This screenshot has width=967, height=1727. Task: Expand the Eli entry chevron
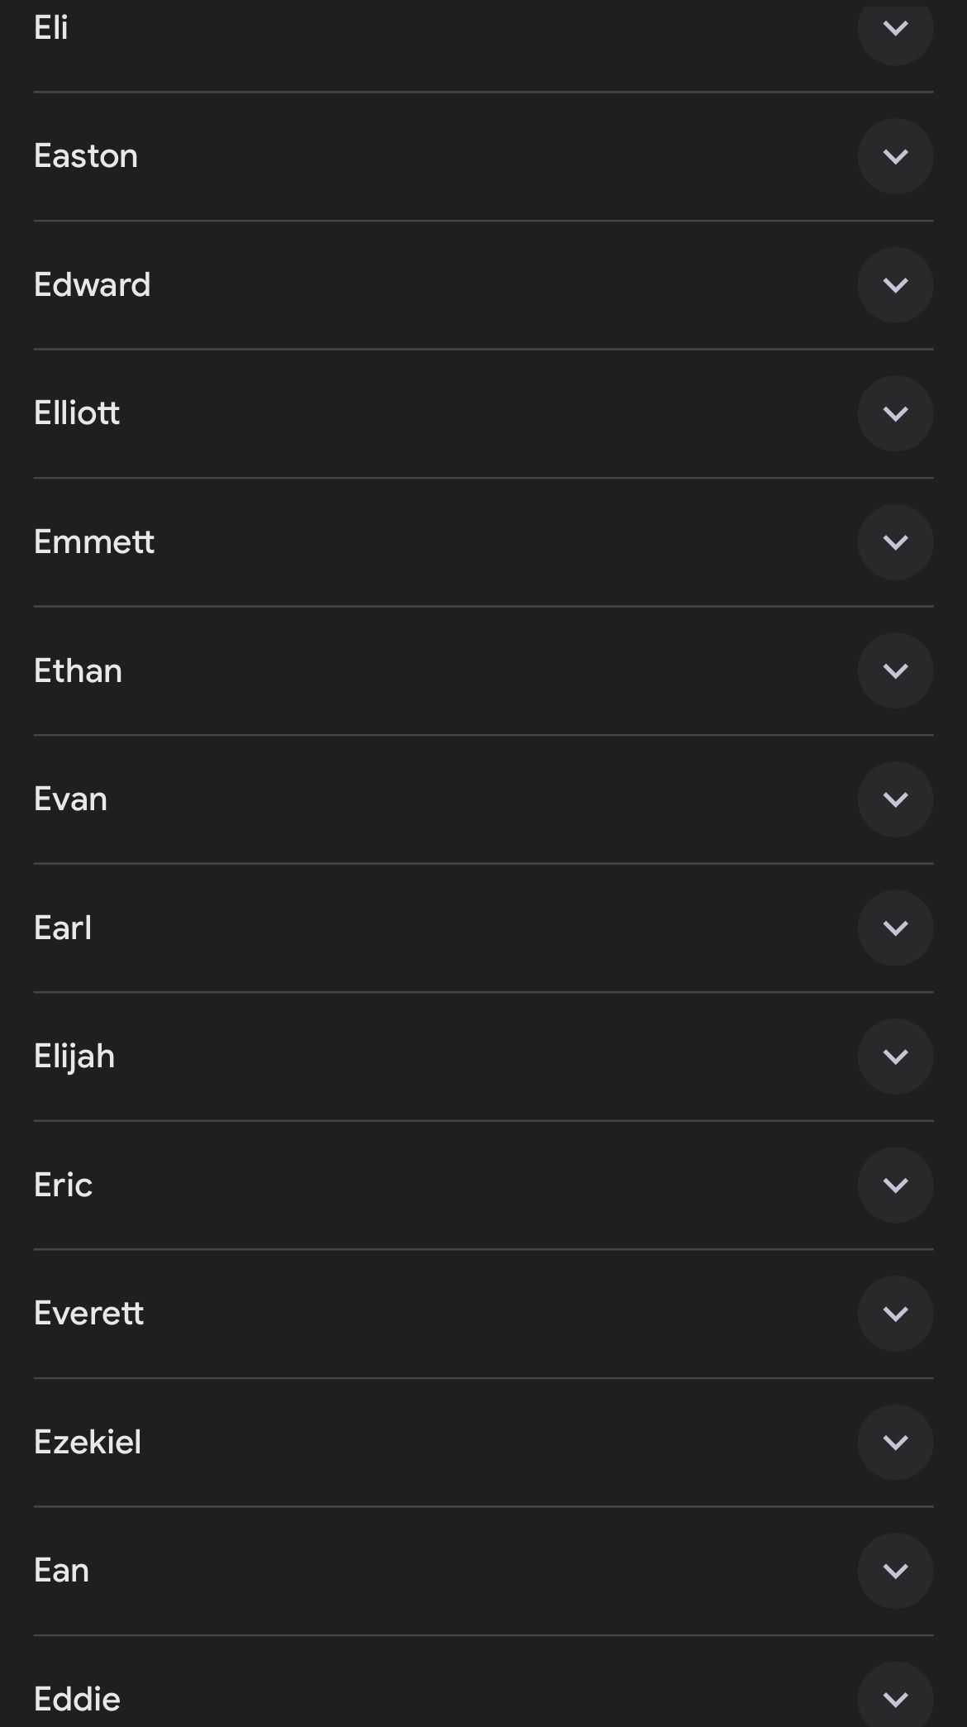[x=895, y=29]
